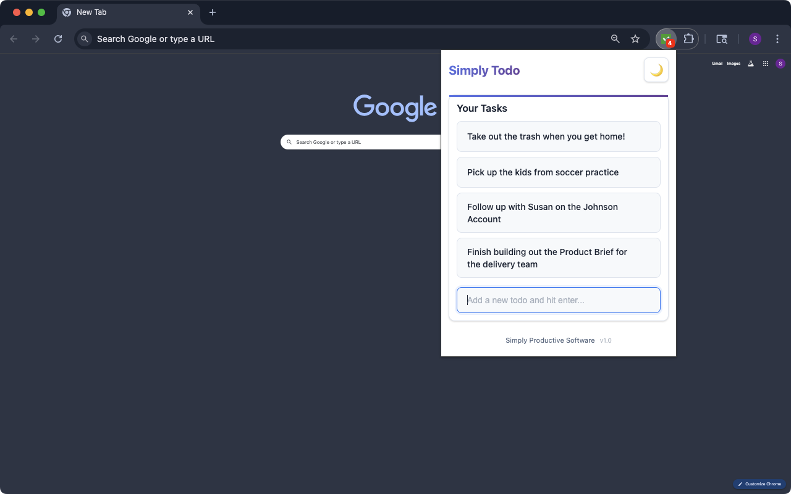Click the Customize Chrome button
Image resolution: width=791 pixels, height=494 pixels.
pos(759,484)
